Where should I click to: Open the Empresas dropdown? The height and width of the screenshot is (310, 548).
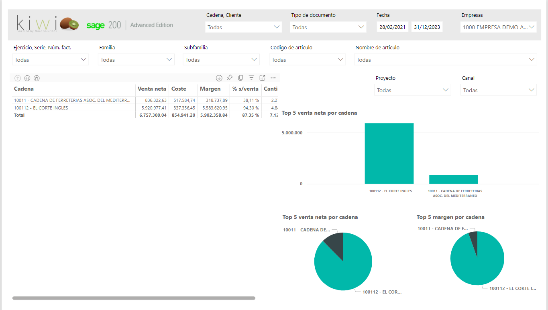(498, 27)
